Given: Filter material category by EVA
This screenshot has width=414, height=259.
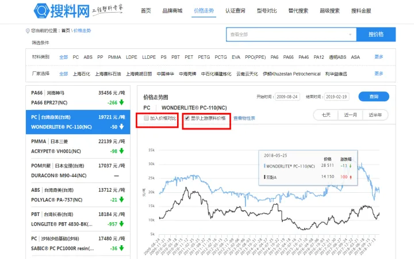Looking at the screenshot, I should point(236,57).
